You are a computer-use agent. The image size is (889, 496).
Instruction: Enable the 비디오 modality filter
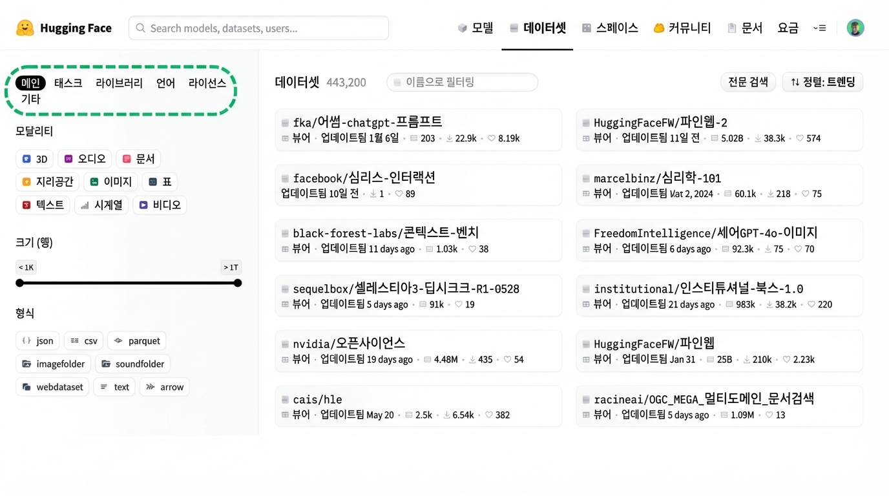coord(160,205)
